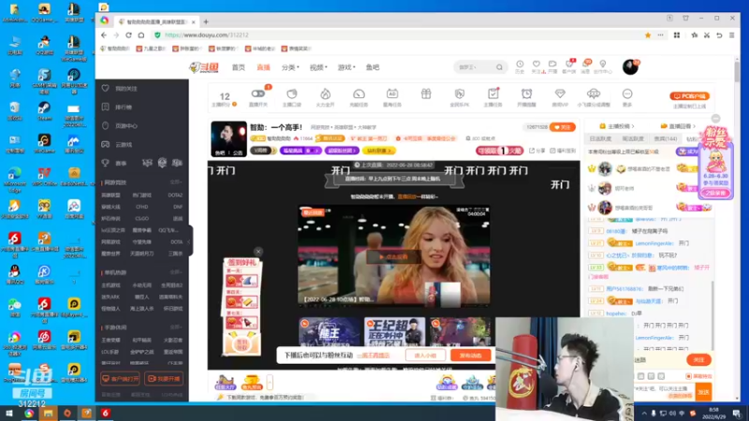Click the user avatar in Douyu header

(630, 66)
